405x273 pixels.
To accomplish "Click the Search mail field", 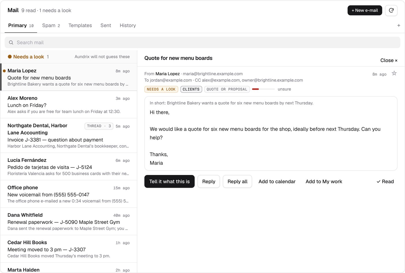I will pos(203,43).
